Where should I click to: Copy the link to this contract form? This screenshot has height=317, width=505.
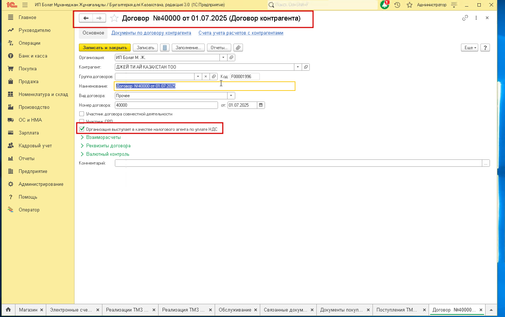pyautogui.click(x=465, y=18)
